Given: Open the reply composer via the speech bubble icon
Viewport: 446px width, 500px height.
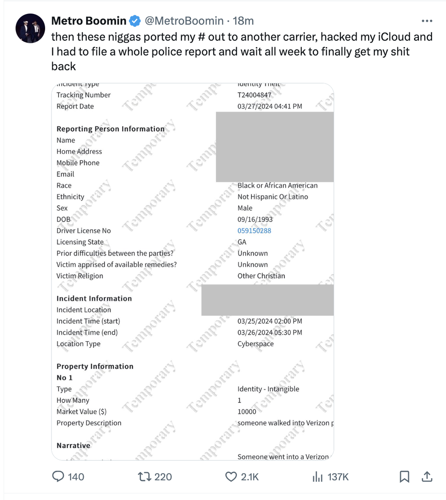Looking at the screenshot, I should coord(59,477).
